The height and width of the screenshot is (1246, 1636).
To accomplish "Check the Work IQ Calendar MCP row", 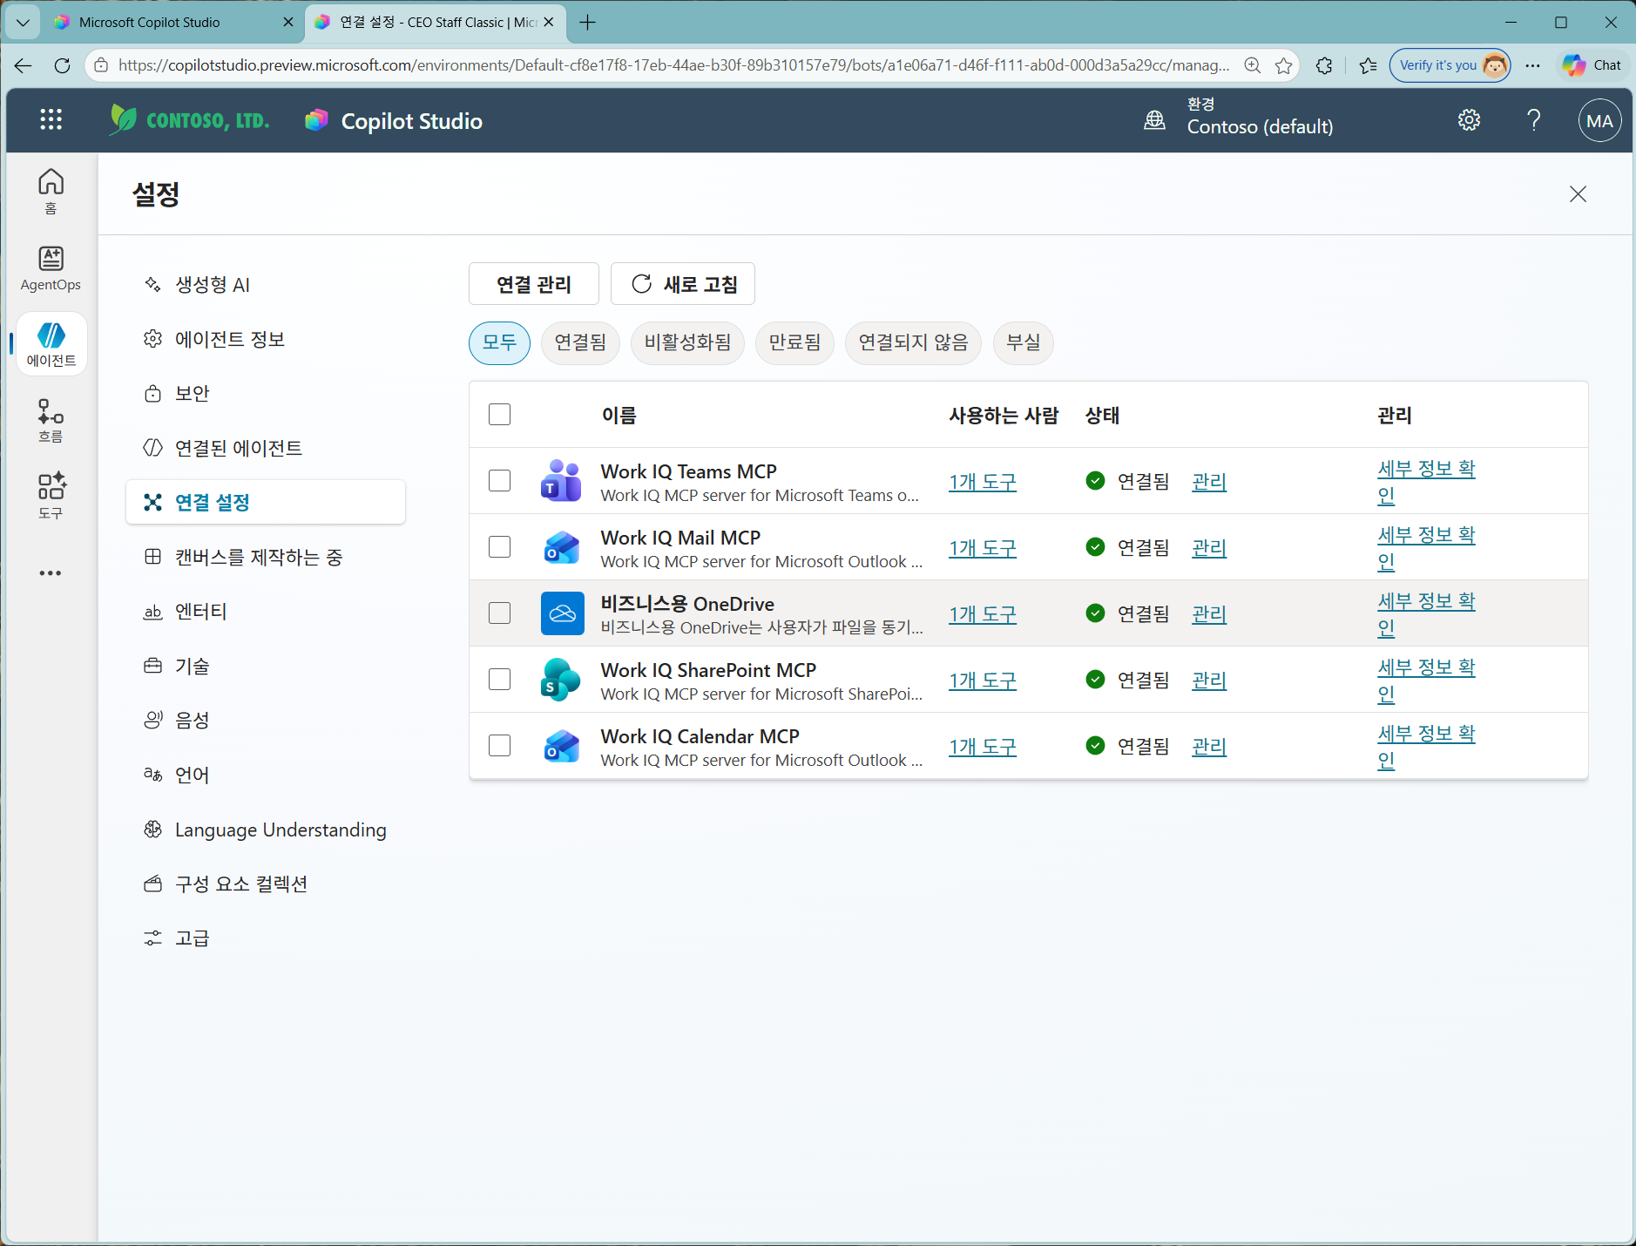I will [x=500, y=746].
